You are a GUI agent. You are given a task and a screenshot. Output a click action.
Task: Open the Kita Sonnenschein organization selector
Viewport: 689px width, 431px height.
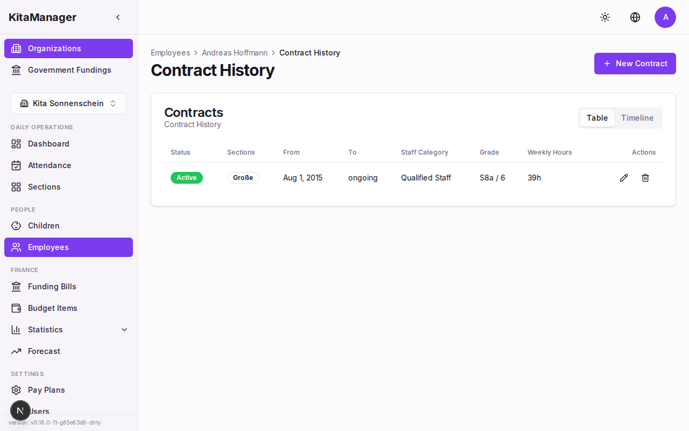(x=68, y=103)
